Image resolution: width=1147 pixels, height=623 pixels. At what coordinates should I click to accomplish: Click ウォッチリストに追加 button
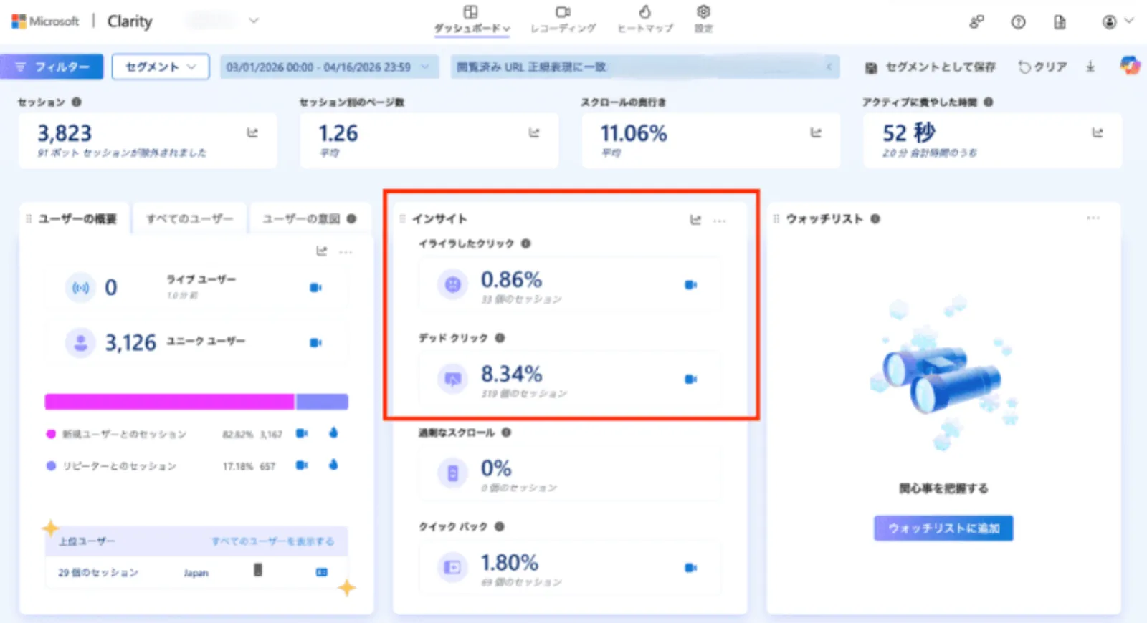tap(943, 528)
